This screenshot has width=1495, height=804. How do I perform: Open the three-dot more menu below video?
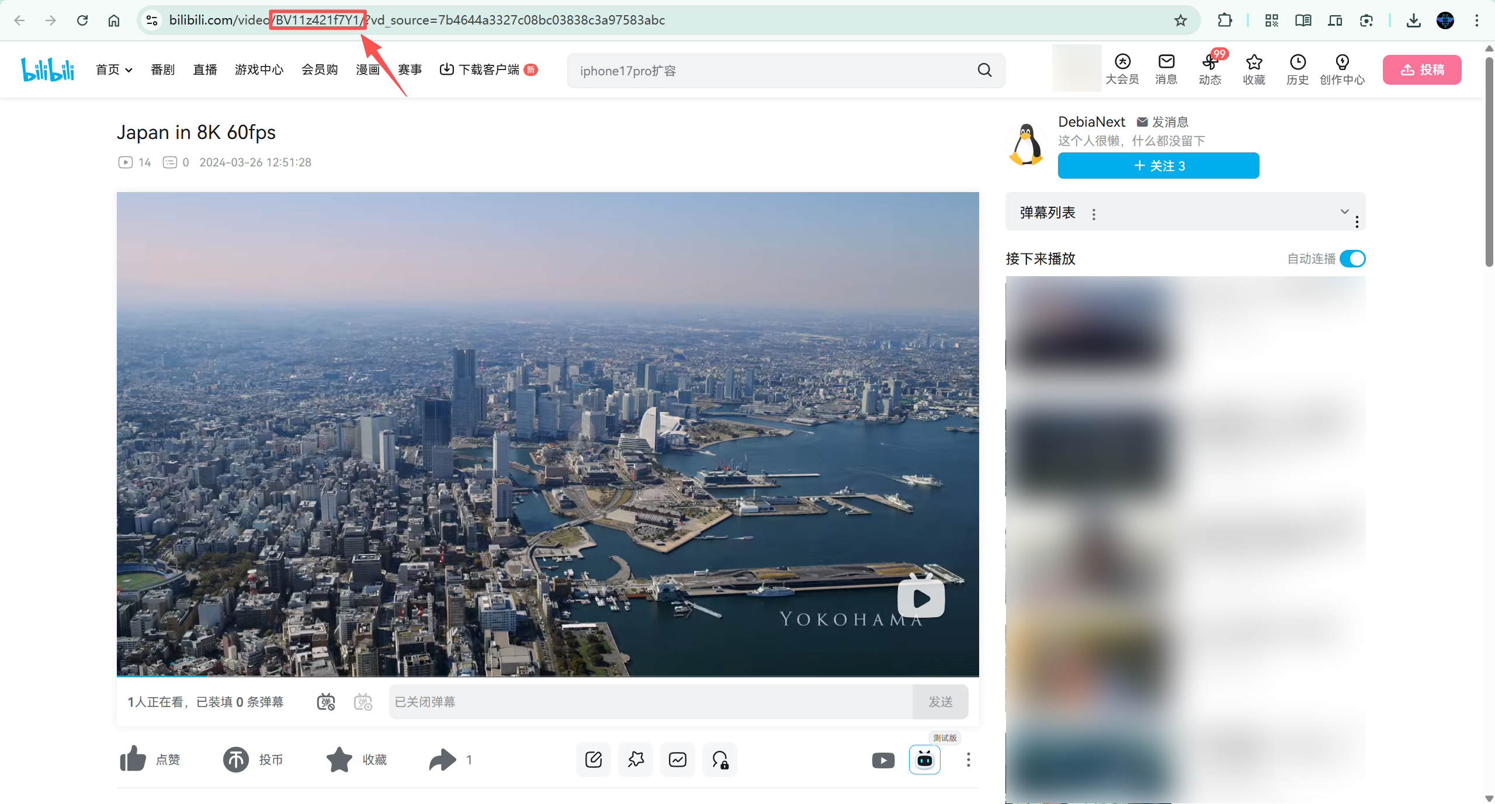[968, 759]
